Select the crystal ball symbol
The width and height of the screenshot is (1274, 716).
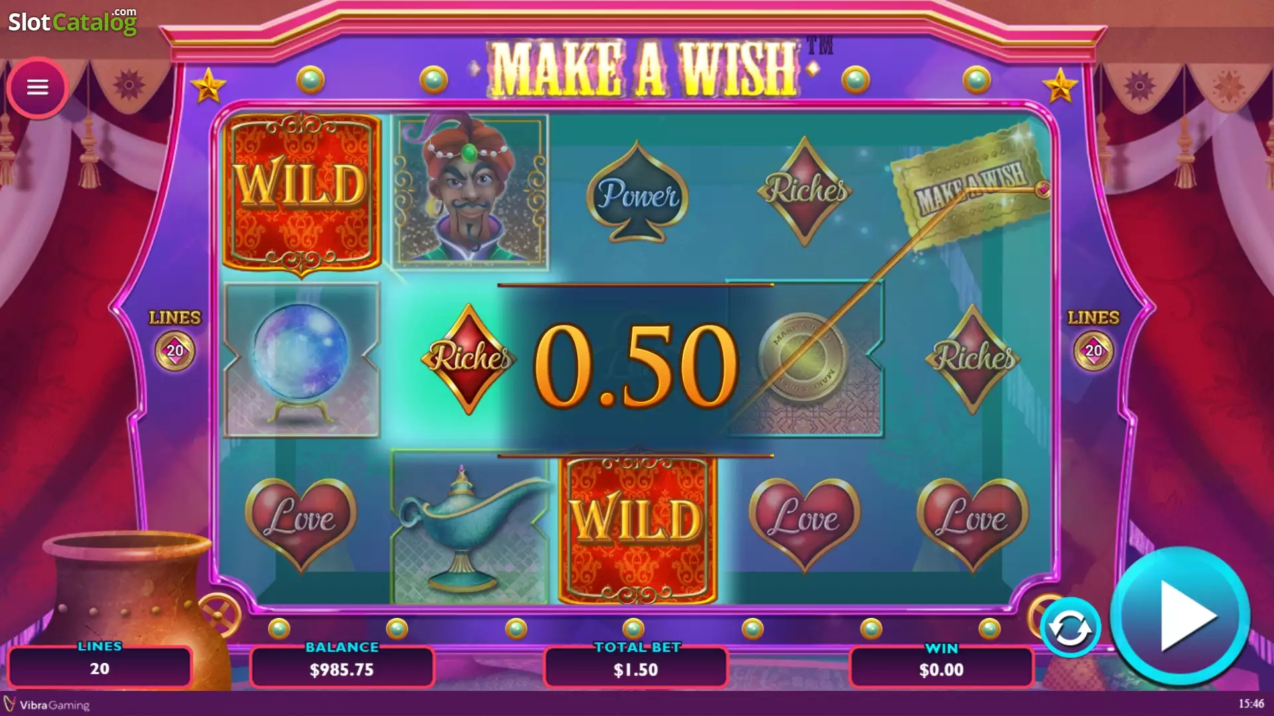point(302,360)
